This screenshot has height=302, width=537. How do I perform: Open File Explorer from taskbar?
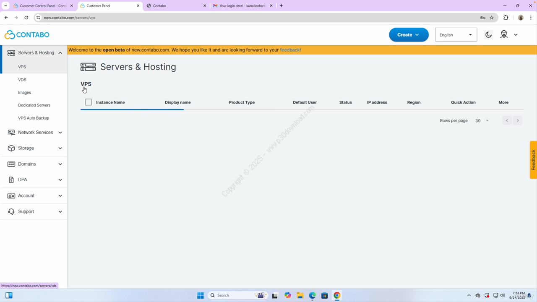300,295
